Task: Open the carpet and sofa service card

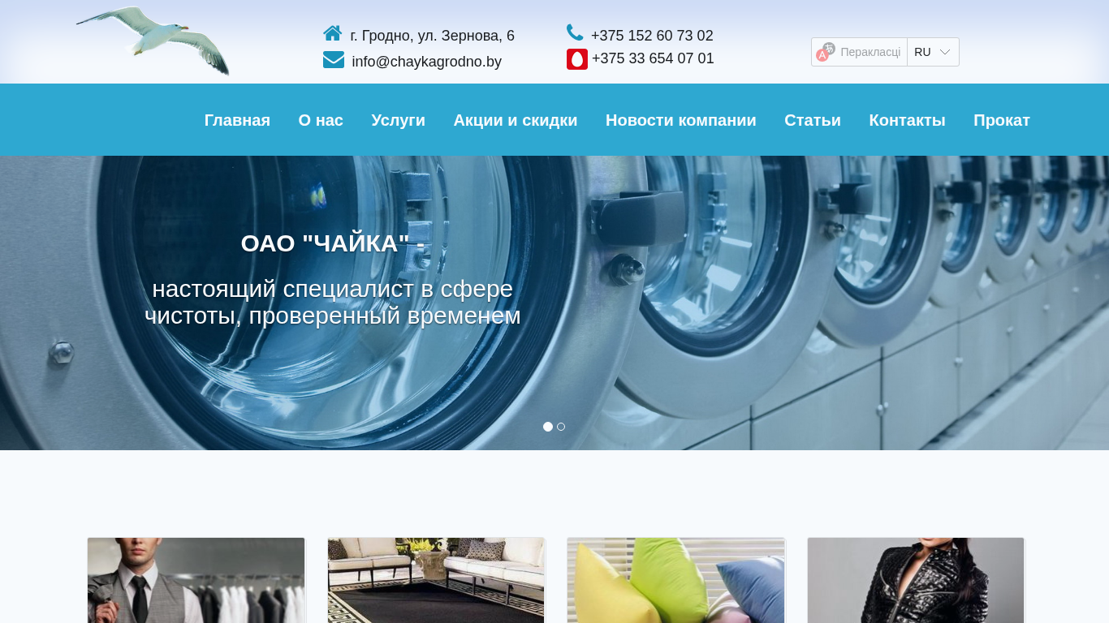Action: (x=436, y=580)
